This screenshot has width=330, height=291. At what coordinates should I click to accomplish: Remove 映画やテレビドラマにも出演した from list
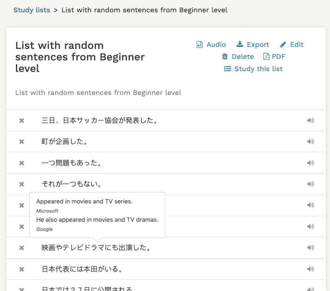pos(22,248)
